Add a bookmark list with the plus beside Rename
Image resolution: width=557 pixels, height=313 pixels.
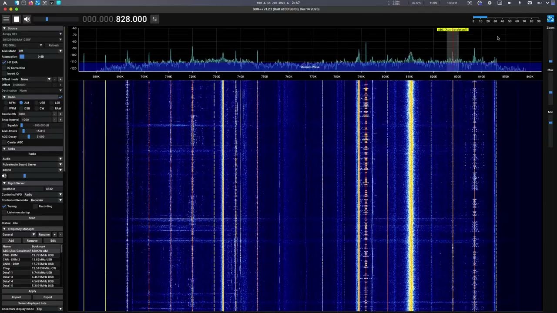point(54,235)
